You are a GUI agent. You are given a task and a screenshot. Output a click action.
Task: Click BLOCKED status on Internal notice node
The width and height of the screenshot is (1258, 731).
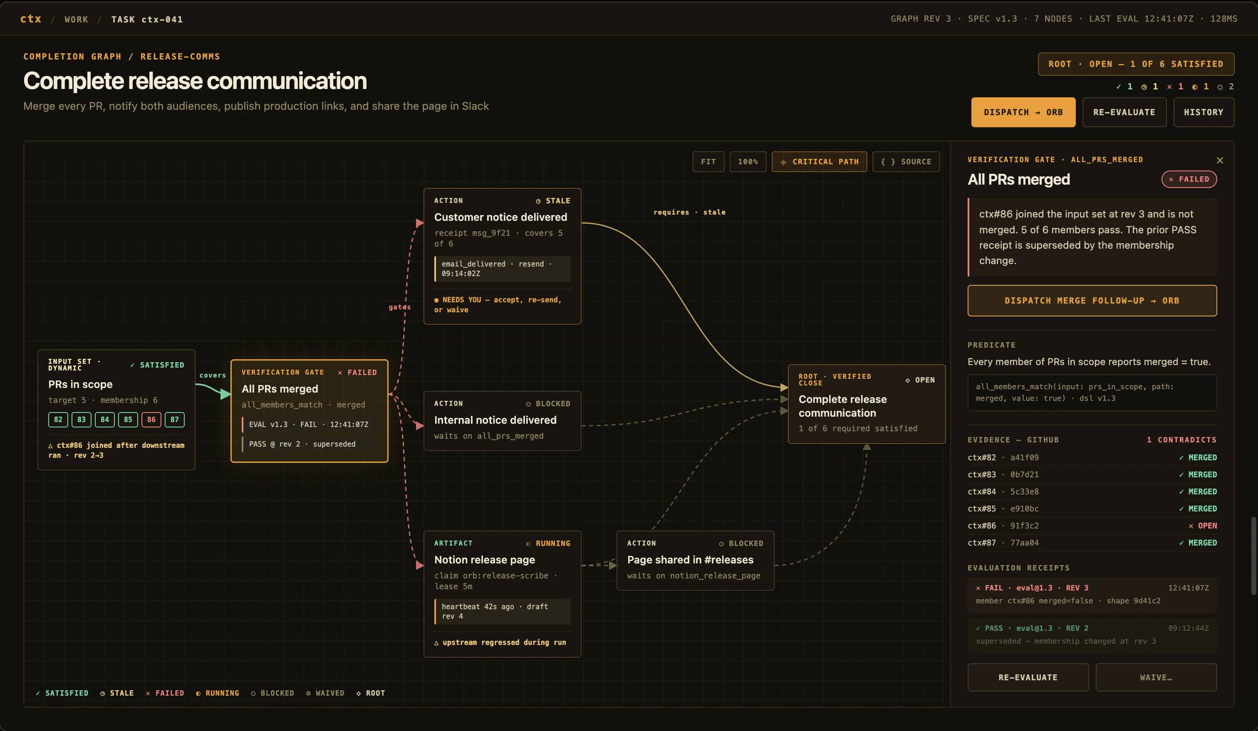point(548,404)
